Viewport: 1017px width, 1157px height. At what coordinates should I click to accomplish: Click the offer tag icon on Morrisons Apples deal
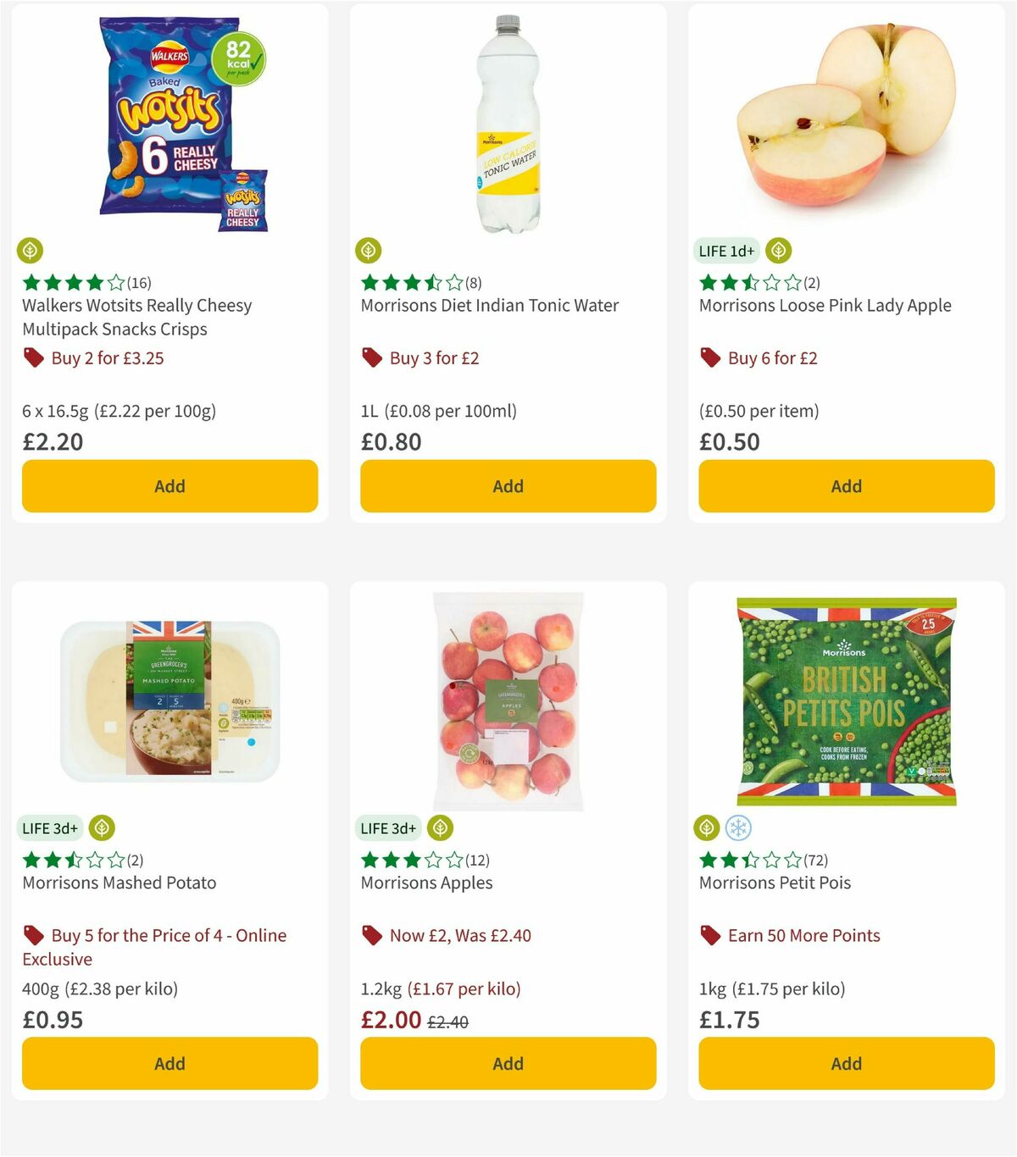click(371, 935)
